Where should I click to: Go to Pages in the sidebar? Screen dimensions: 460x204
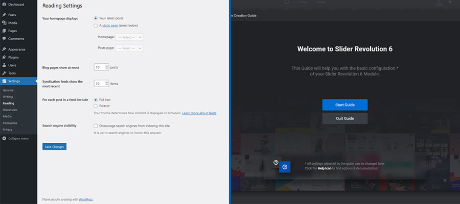pos(13,31)
